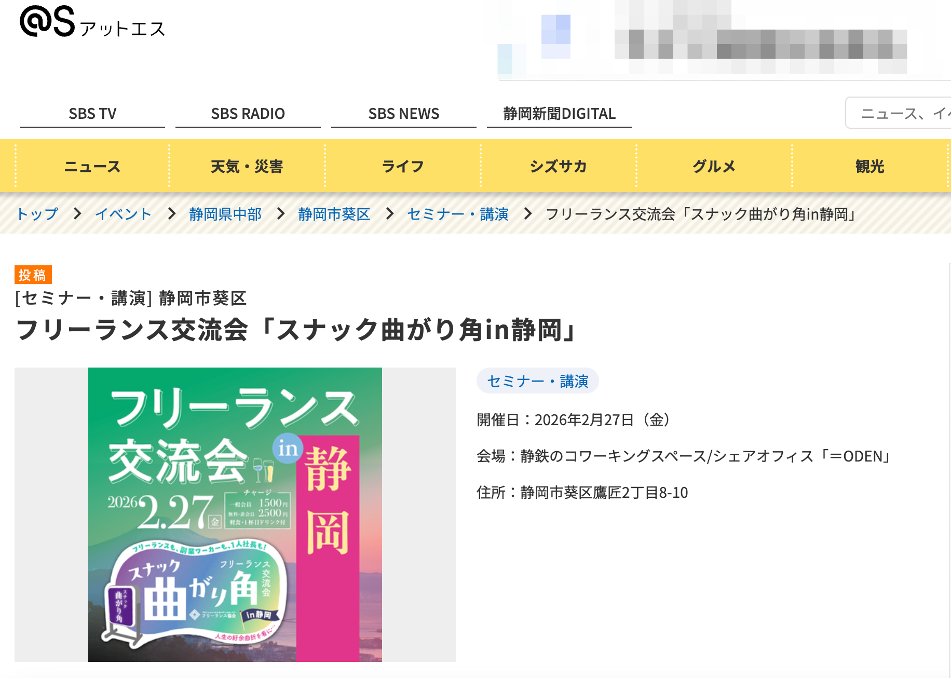The image size is (951, 678).
Task: Click the @S アットエス site logo
Action: [x=92, y=22]
